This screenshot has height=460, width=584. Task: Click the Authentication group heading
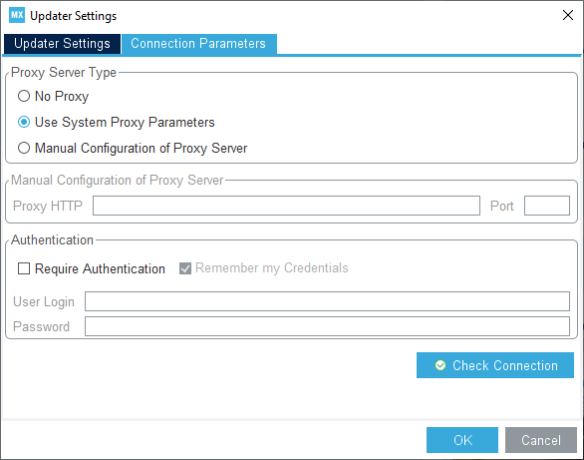[x=52, y=240]
